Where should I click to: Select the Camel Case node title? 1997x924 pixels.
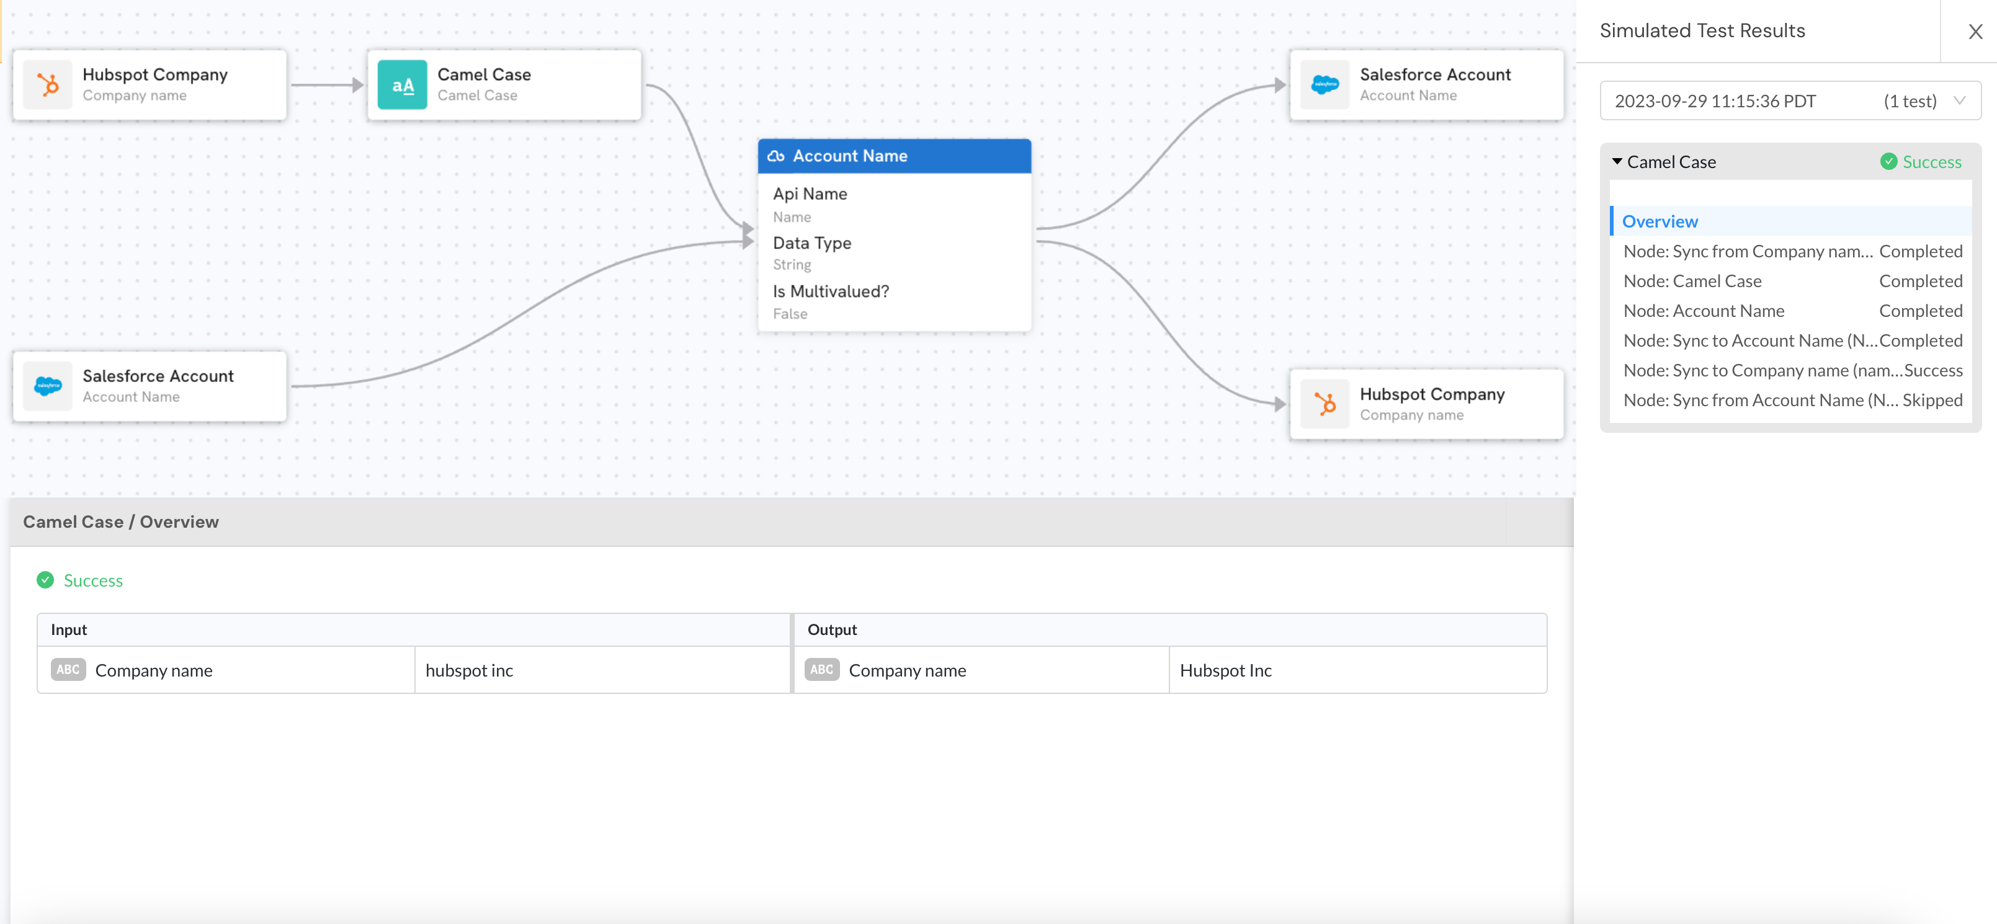coord(484,74)
